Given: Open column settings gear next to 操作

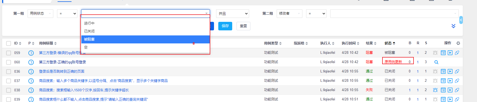Looking at the screenshot, I should click(458, 43).
